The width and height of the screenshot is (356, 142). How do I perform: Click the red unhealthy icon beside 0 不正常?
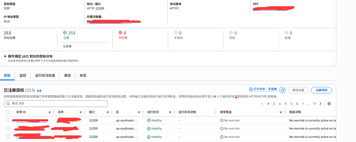[x=120, y=33]
